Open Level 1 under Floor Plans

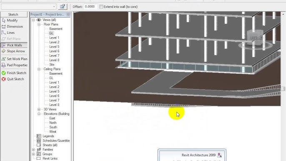point(54,38)
